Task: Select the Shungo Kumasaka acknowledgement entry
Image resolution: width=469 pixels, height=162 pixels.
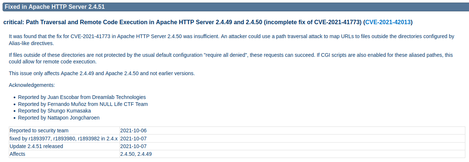Action: 54,111
